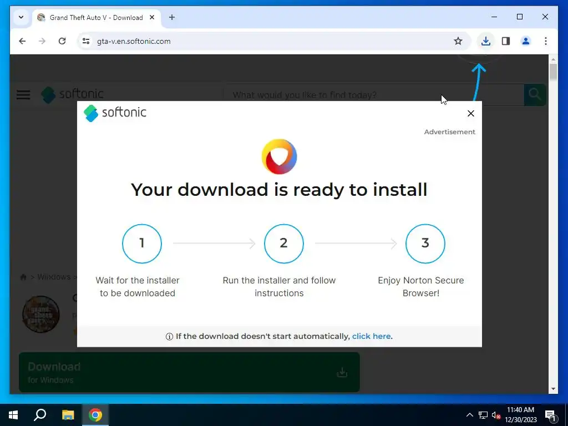Open the tab search dropdown

21,17
